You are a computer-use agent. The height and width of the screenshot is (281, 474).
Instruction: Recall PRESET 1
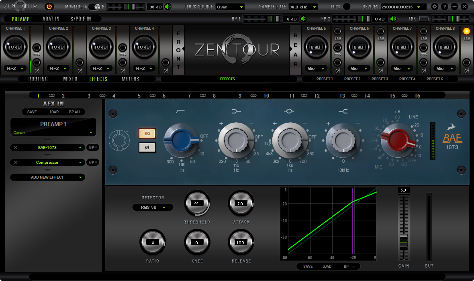(x=324, y=79)
